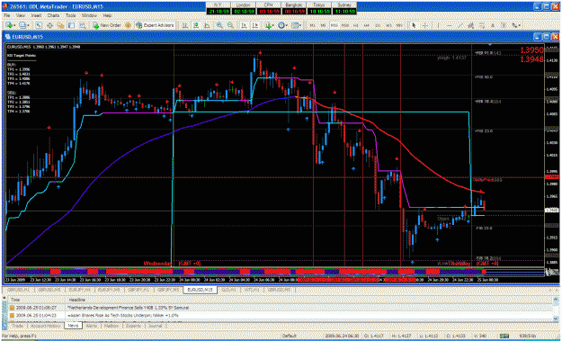Screen dimensions: 562x341
Task: Expand the Periods clock dropdown arrow
Action: pyautogui.click(x=287, y=25)
